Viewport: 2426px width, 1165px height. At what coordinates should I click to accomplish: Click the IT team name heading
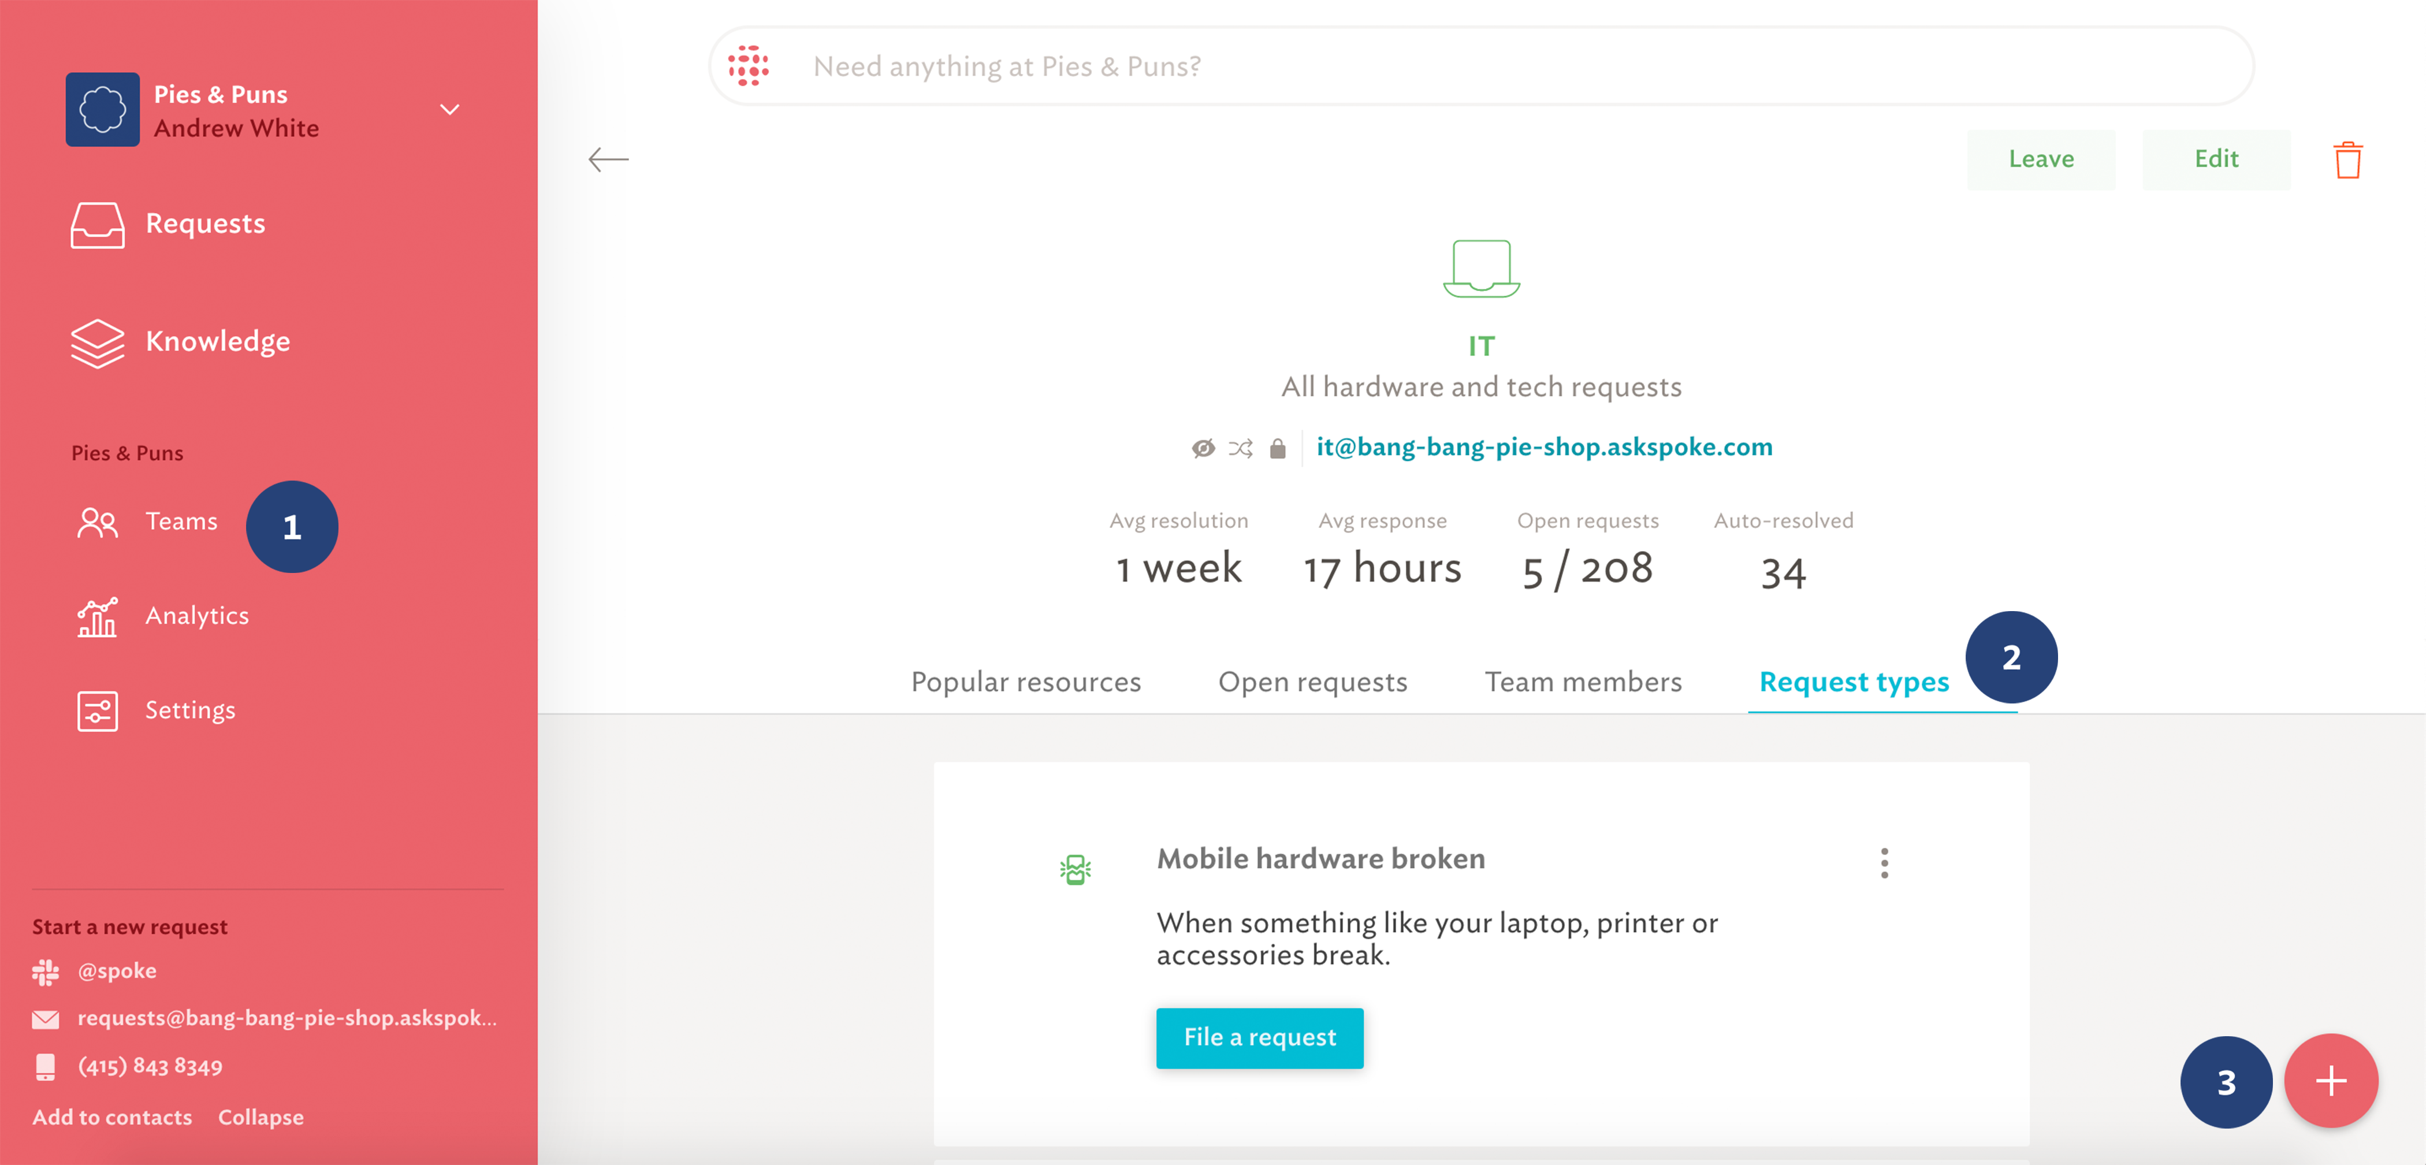coord(1482,347)
